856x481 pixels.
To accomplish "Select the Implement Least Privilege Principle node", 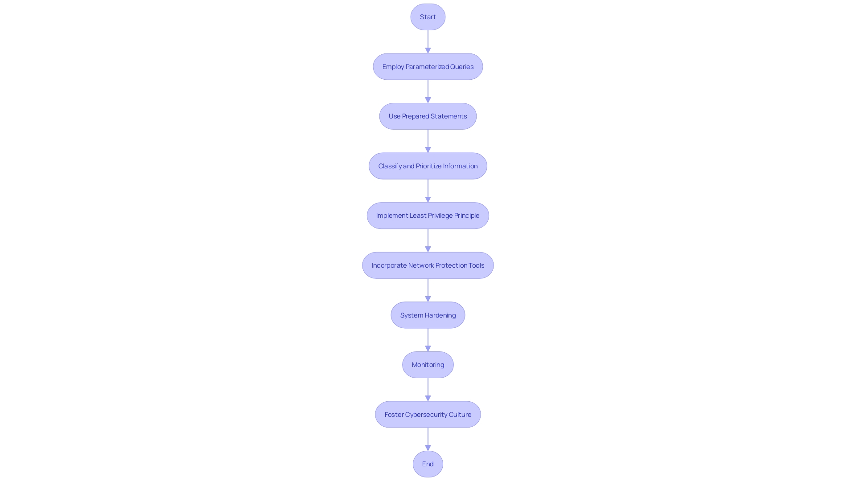I will click(428, 215).
